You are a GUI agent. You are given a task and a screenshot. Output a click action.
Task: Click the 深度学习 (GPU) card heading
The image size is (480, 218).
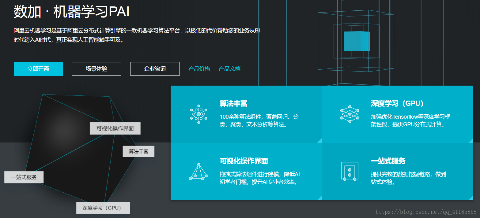click(x=397, y=104)
